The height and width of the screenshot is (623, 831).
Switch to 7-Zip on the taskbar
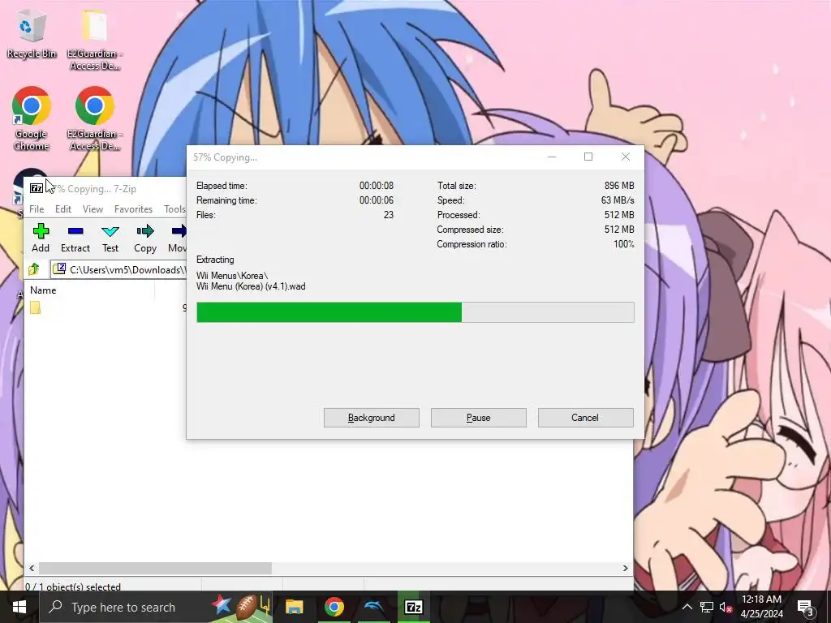(x=413, y=607)
